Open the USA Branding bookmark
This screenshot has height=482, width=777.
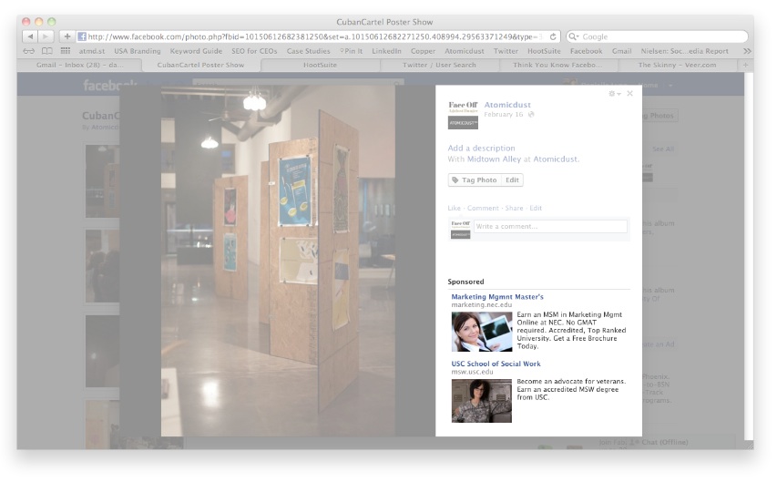point(138,51)
